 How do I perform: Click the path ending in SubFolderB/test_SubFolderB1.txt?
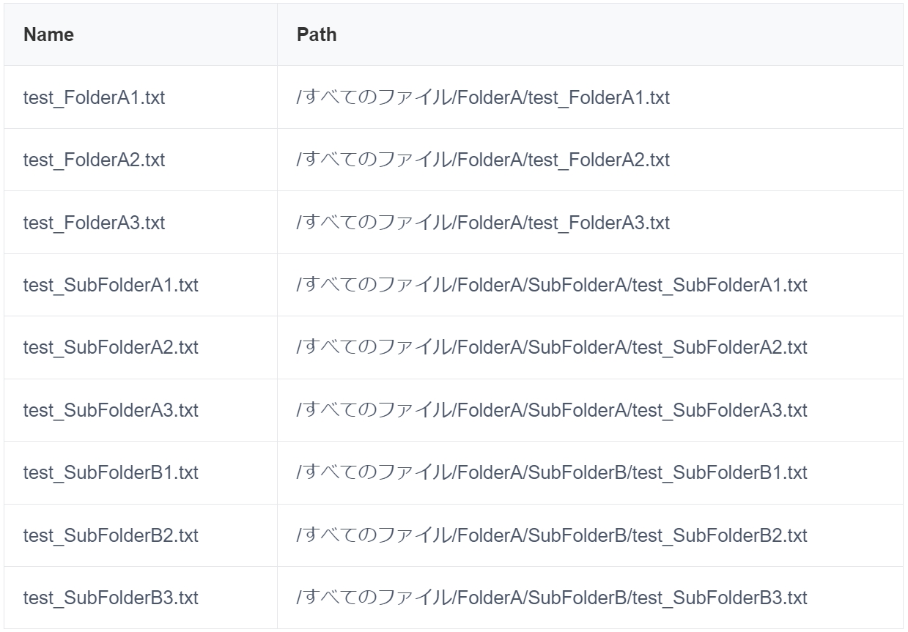[x=552, y=472]
